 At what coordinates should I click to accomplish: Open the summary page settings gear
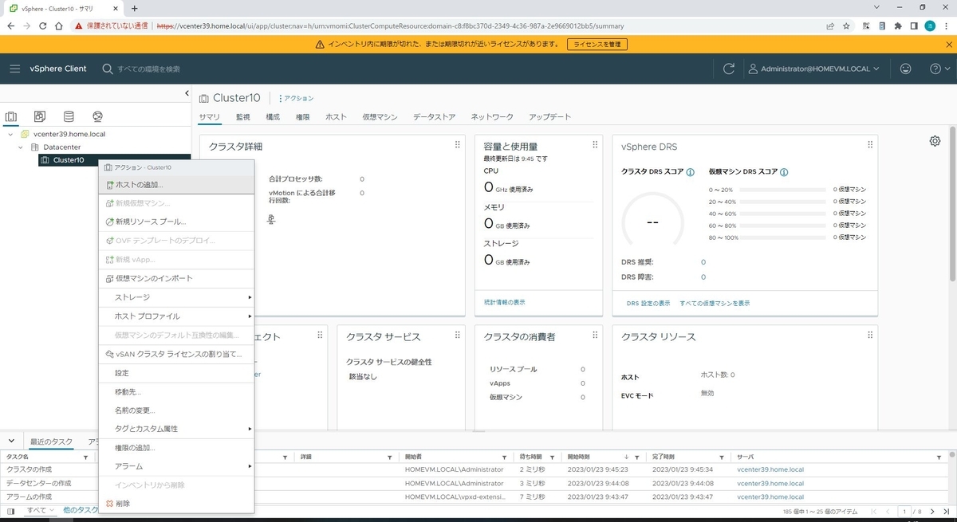[935, 141]
